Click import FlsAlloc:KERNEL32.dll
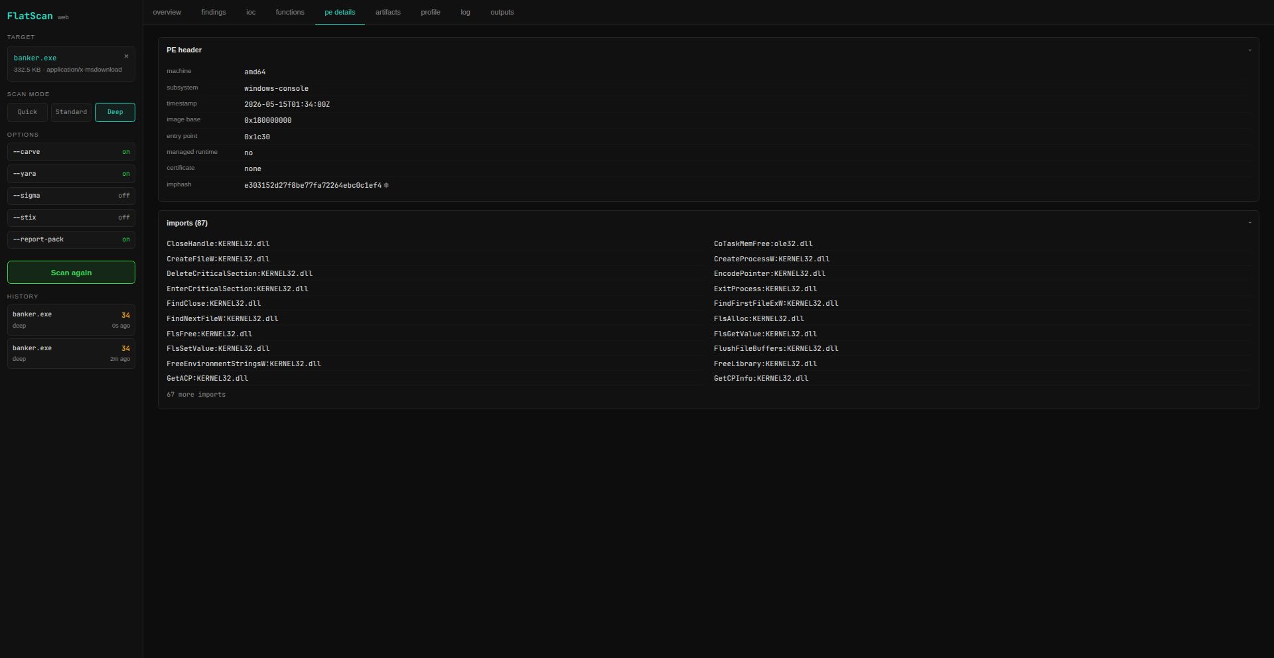Viewport: 1274px width, 658px height. [x=759, y=319]
